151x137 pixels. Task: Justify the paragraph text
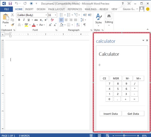tap(75, 20)
